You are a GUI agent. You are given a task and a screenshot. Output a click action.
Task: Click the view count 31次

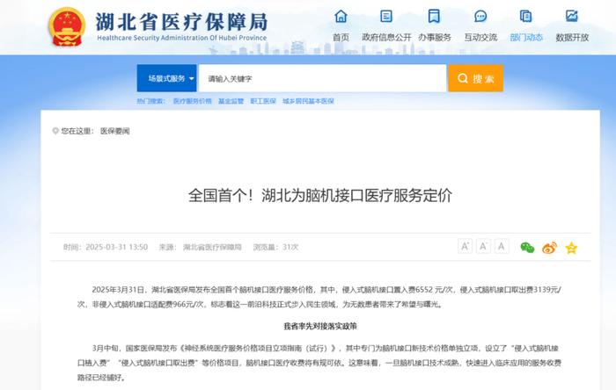pos(290,247)
